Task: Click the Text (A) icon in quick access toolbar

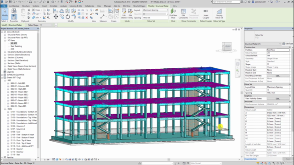Action: pos(48,2)
